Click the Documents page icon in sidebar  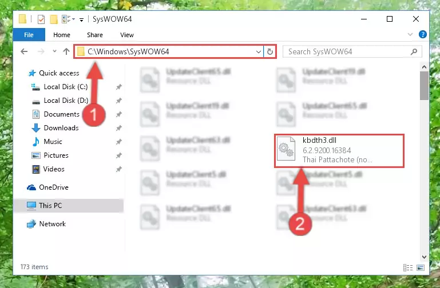[x=36, y=114]
